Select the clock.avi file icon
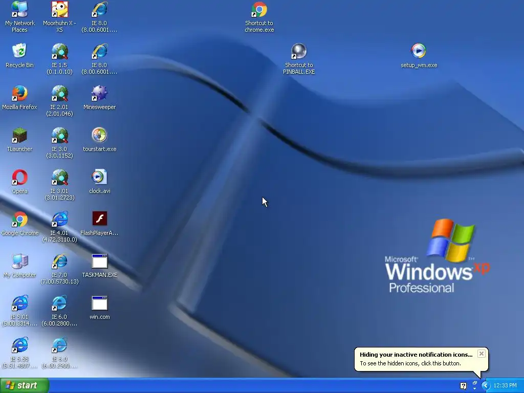The width and height of the screenshot is (524, 393). pos(100,177)
